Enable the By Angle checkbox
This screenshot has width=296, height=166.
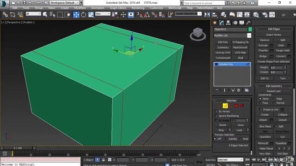[216, 120]
